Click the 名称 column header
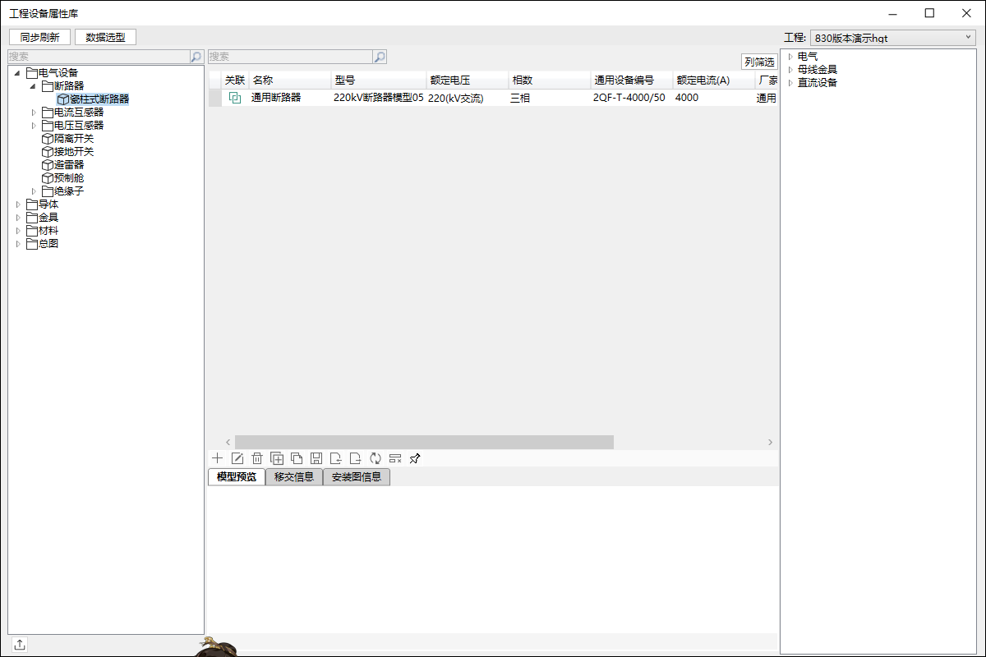The height and width of the screenshot is (657, 986). (290, 80)
